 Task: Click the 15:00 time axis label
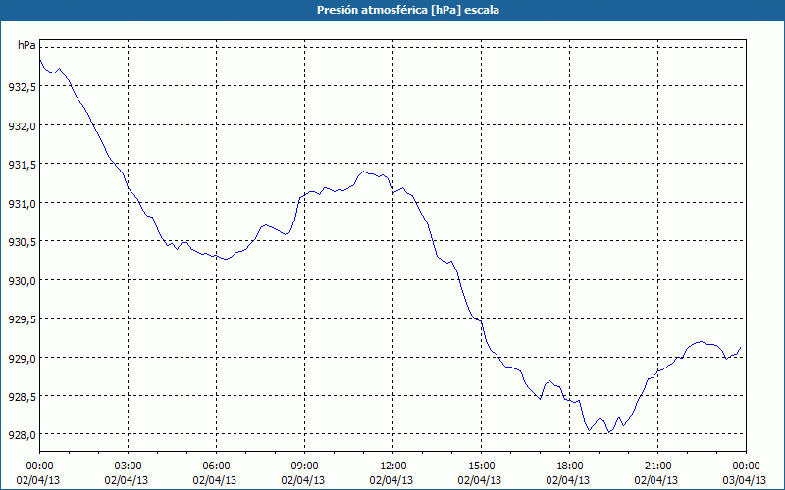pos(481,466)
